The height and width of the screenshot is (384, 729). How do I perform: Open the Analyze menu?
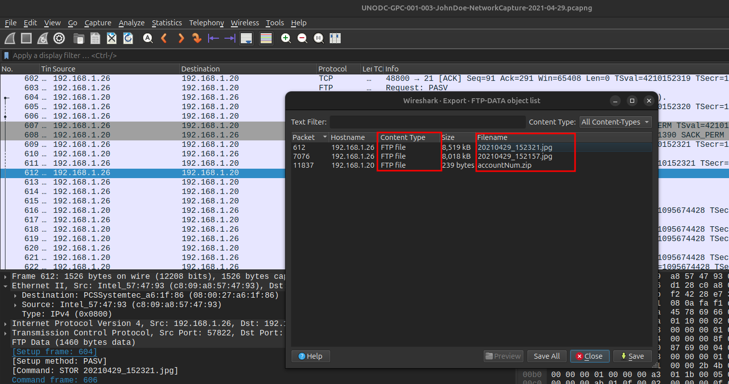[132, 23]
